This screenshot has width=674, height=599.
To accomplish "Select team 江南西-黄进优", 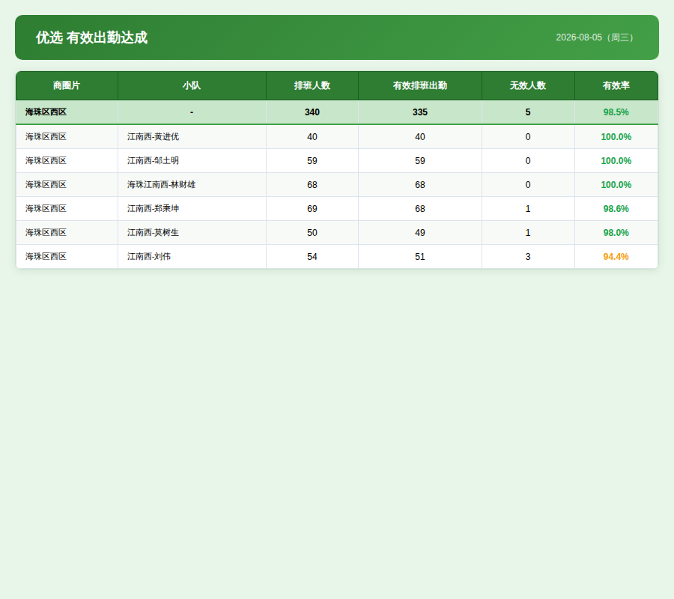I will tap(153, 136).
